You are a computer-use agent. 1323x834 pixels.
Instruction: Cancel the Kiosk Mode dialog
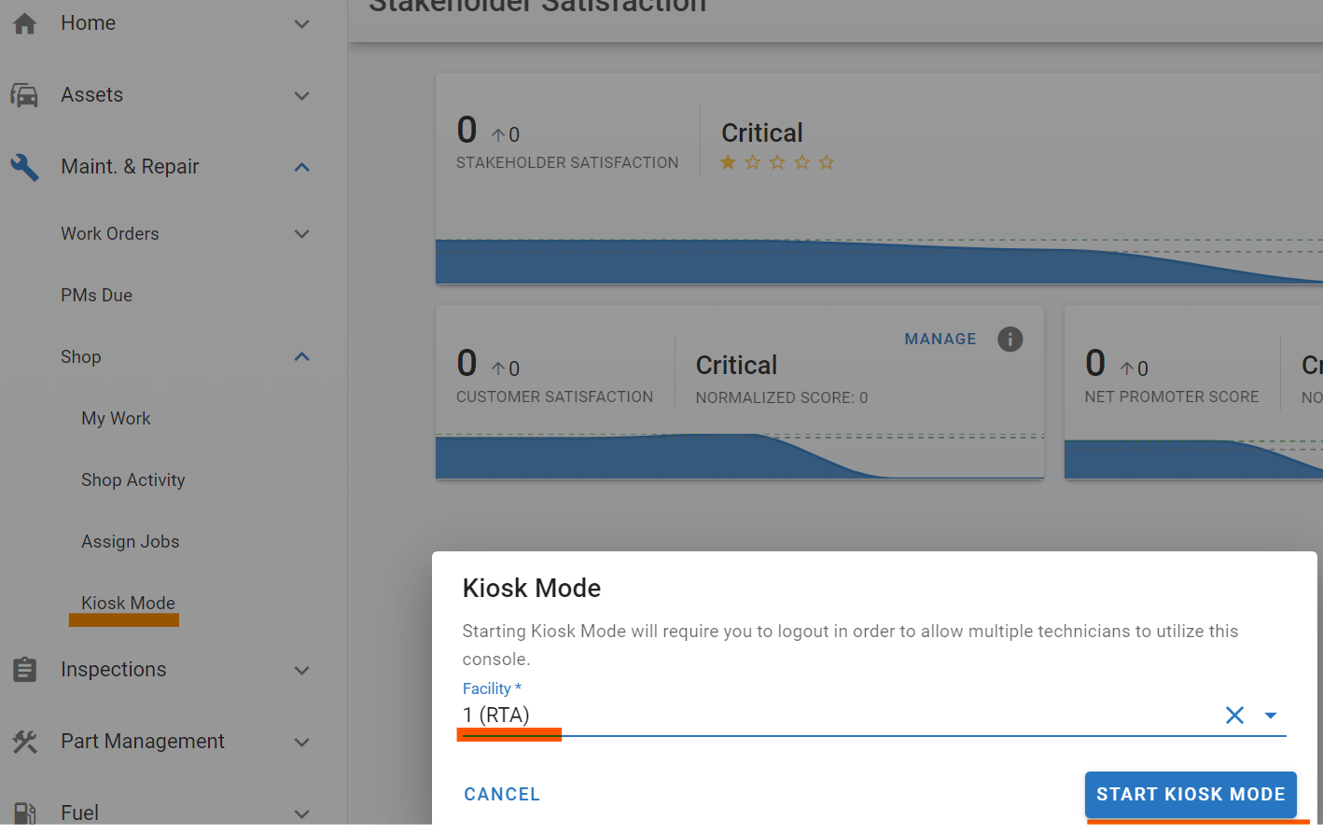tap(502, 794)
